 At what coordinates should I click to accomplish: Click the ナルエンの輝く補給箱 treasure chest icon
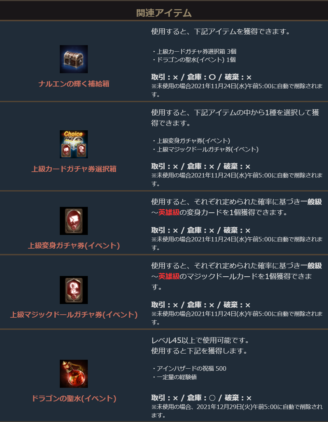click(74, 59)
